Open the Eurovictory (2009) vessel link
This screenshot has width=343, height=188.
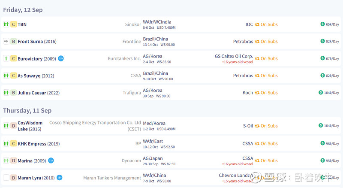37,58
